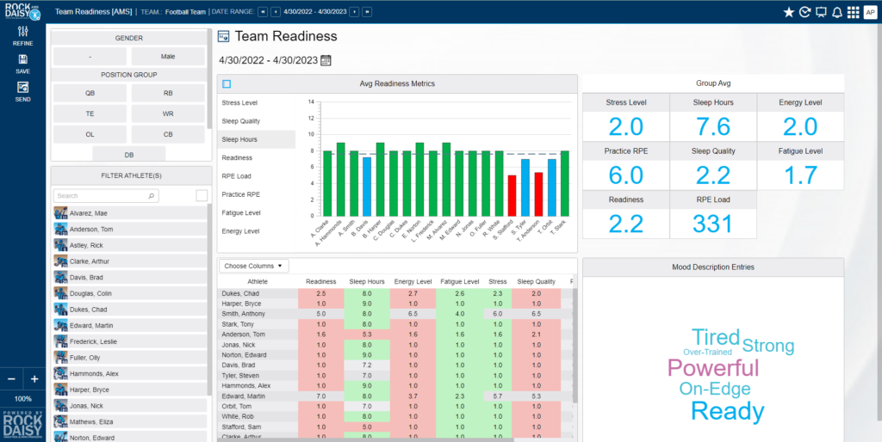
Task: Sort by Energy Level column header
Action: 413,282
